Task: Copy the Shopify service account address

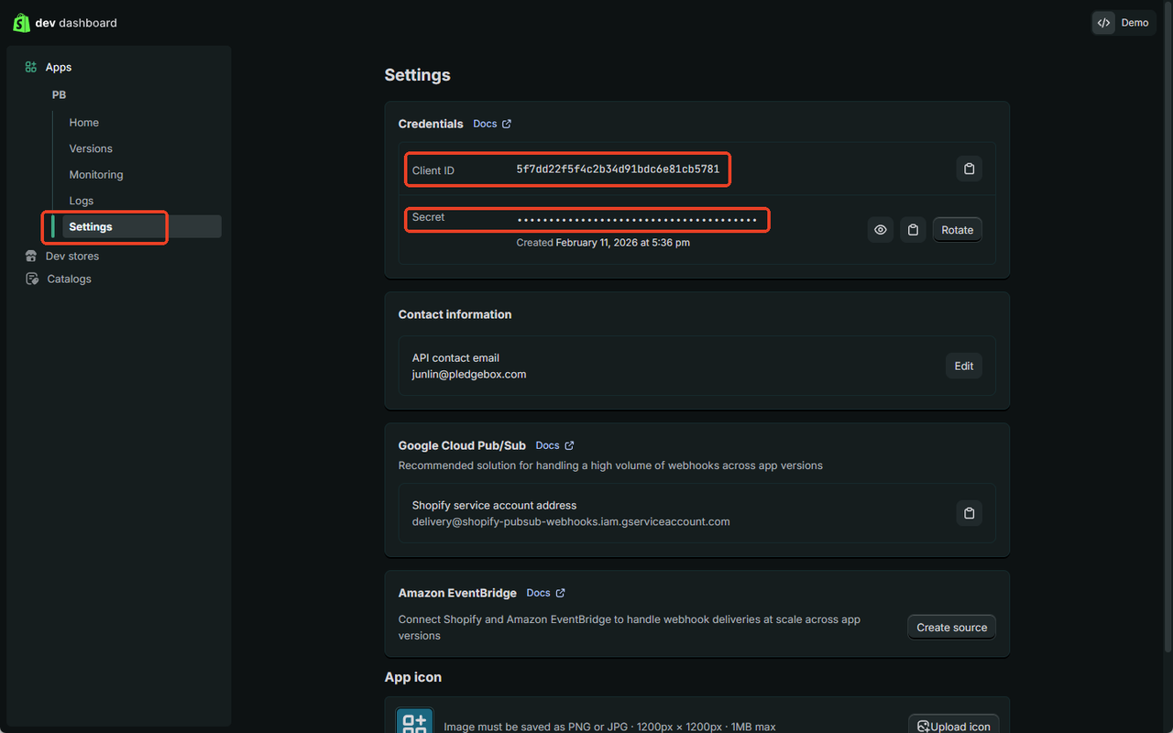Action: click(x=969, y=513)
